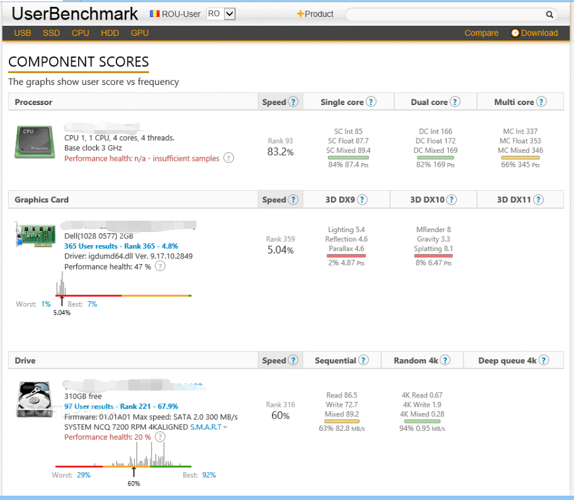
Task: Click the 5.04% graphics speed score
Action: [x=281, y=250]
